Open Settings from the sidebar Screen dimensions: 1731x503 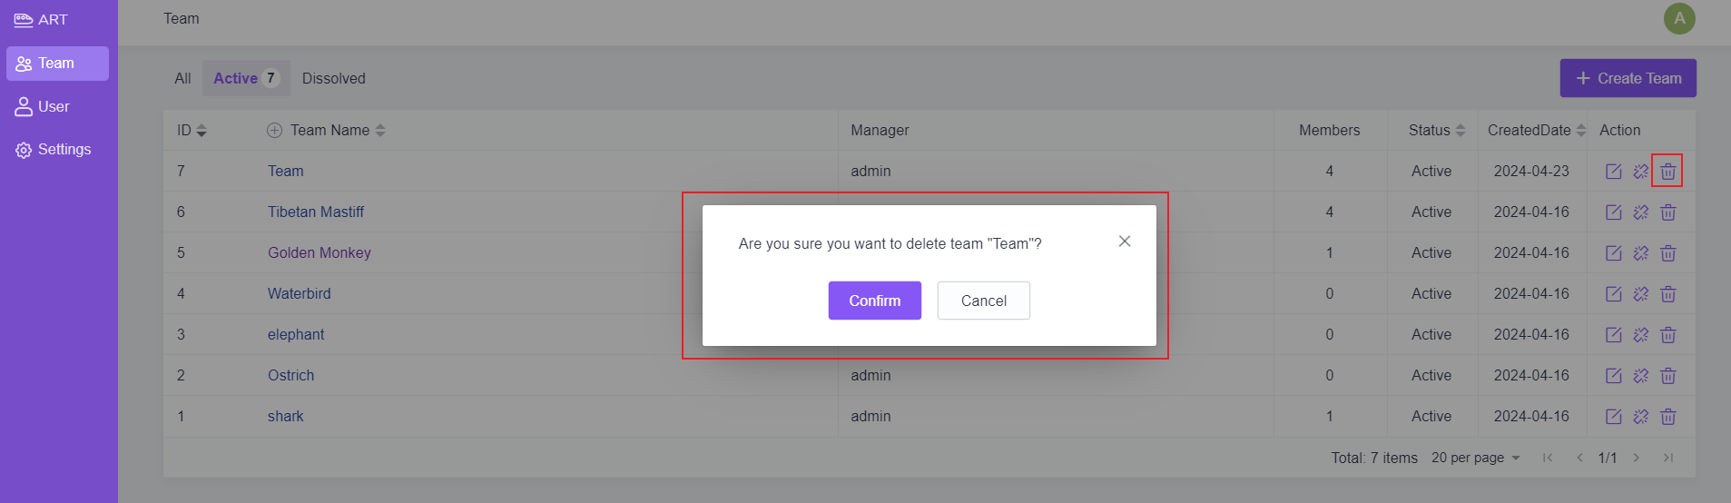point(57,150)
